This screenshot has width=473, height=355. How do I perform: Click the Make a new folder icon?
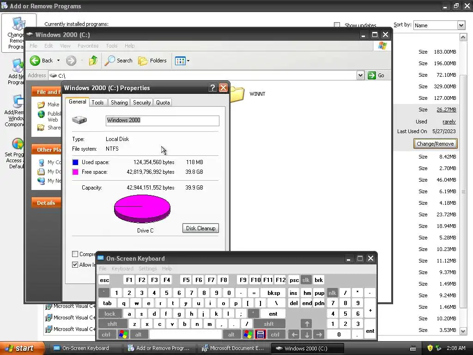pos(41,104)
